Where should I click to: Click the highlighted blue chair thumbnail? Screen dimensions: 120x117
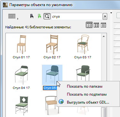point(52,75)
